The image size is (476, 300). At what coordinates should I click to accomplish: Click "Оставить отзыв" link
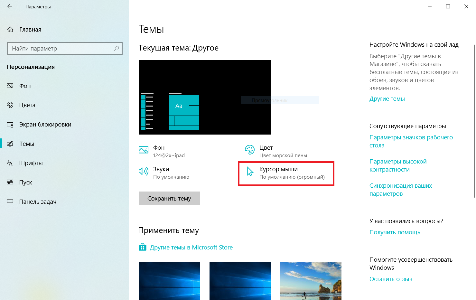point(391,279)
